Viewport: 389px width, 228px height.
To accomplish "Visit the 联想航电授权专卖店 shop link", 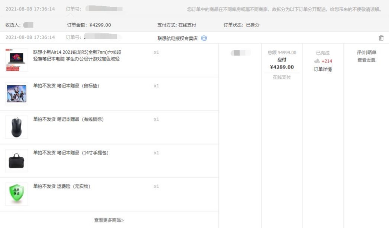I will [x=177, y=38].
